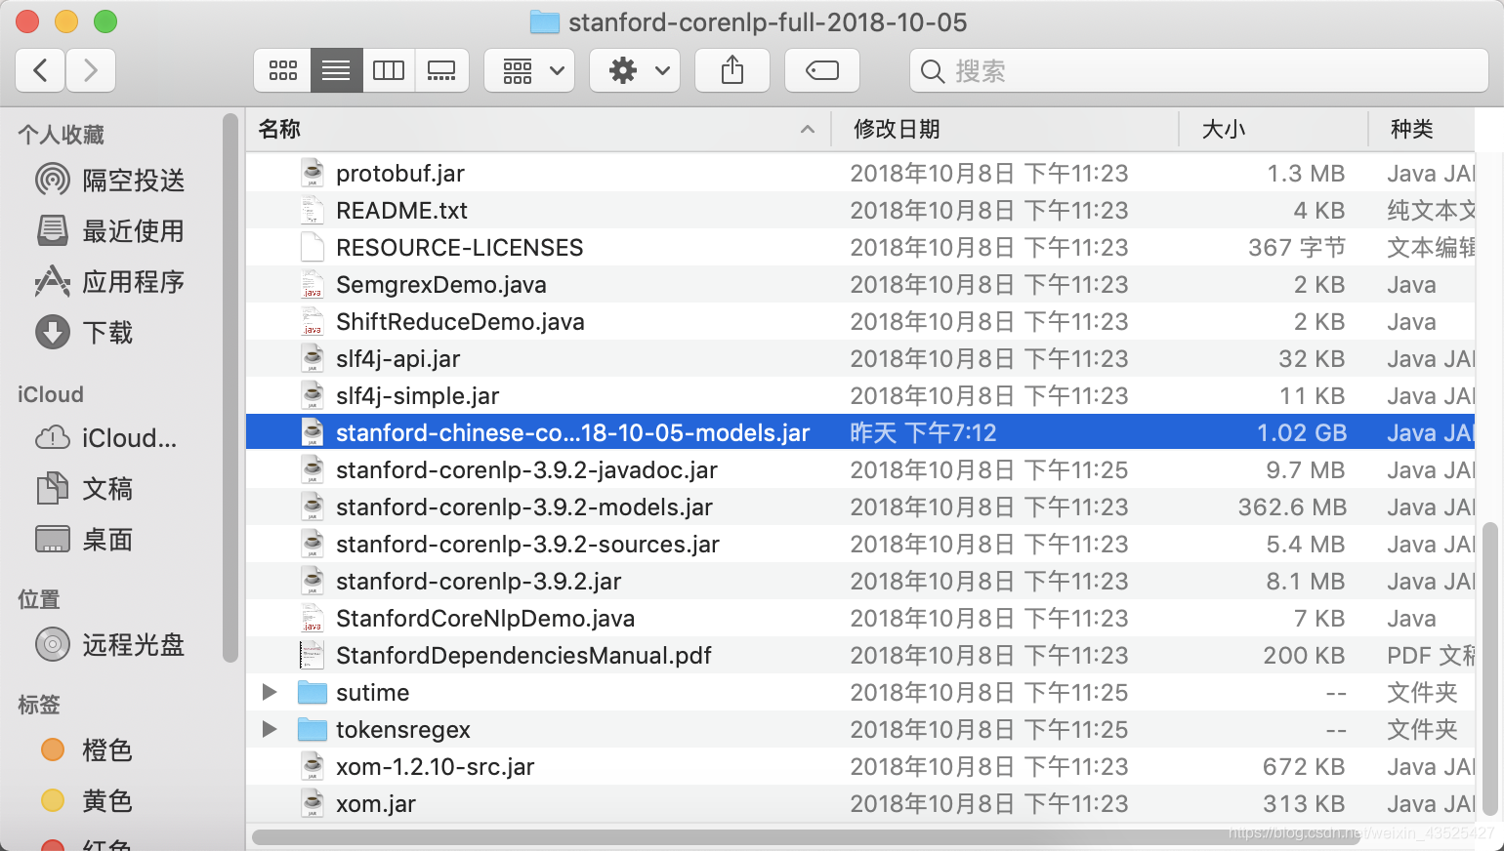
Task: Click the edit tags toolbar button
Action: pyautogui.click(x=822, y=70)
